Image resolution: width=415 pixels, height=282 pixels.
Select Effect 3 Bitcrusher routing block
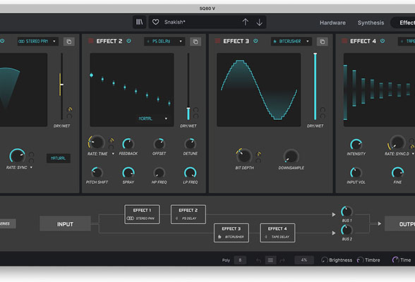pos(231,233)
